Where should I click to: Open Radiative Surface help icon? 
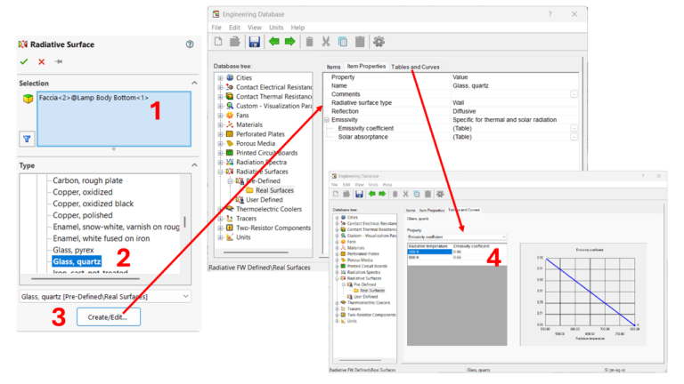click(190, 44)
